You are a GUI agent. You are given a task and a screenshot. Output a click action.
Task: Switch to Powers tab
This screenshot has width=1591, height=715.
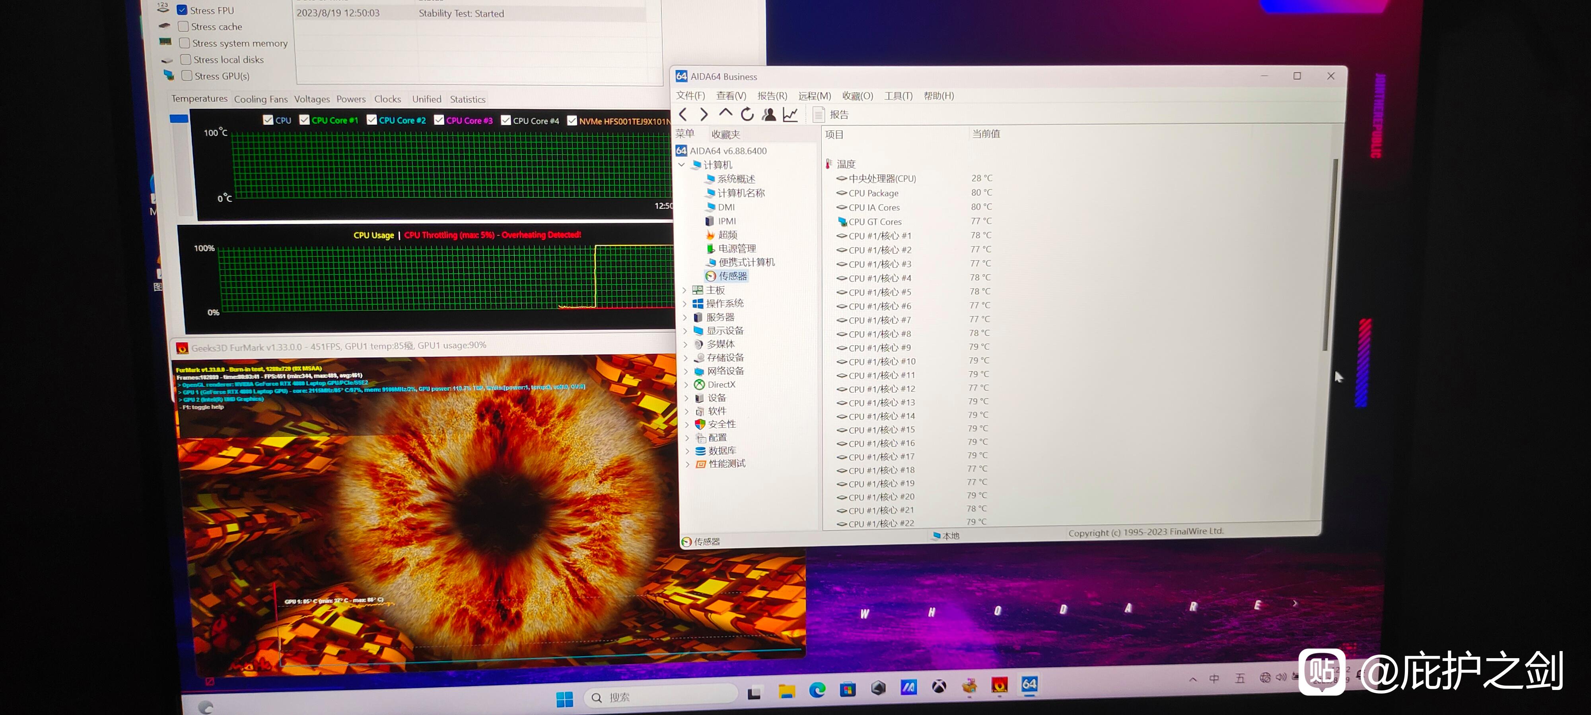[351, 99]
